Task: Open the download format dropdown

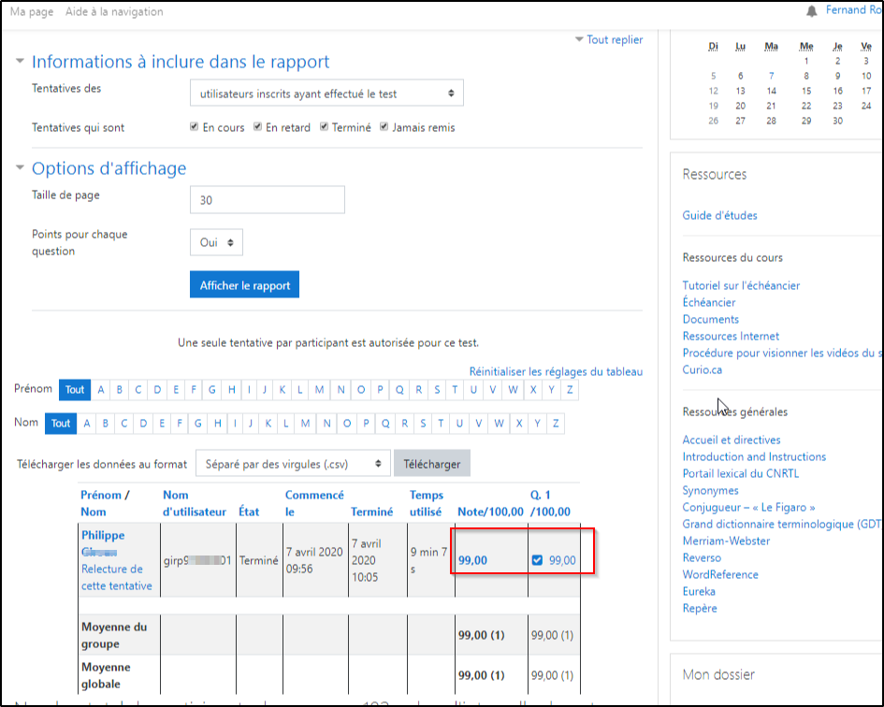Action: pyautogui.click(x=293, y=463)
